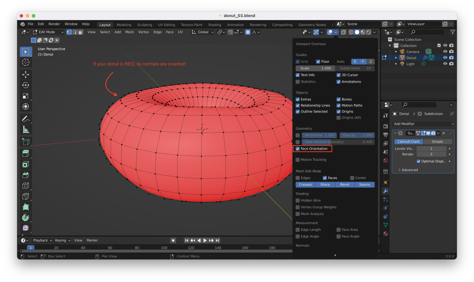Choose the Annotate pencil tool
Image resolution: width=474 pixels, height=282 pixels.
26,119
